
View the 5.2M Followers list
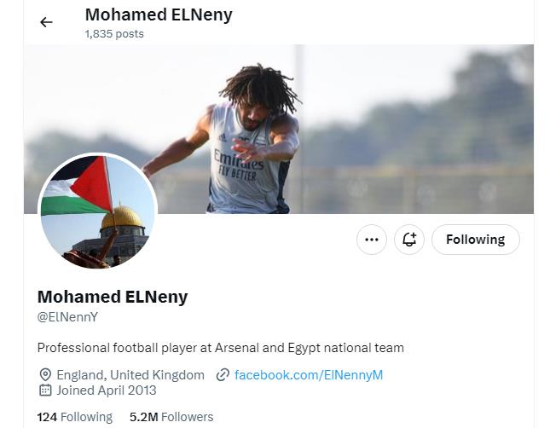click(x=171, y=417)
